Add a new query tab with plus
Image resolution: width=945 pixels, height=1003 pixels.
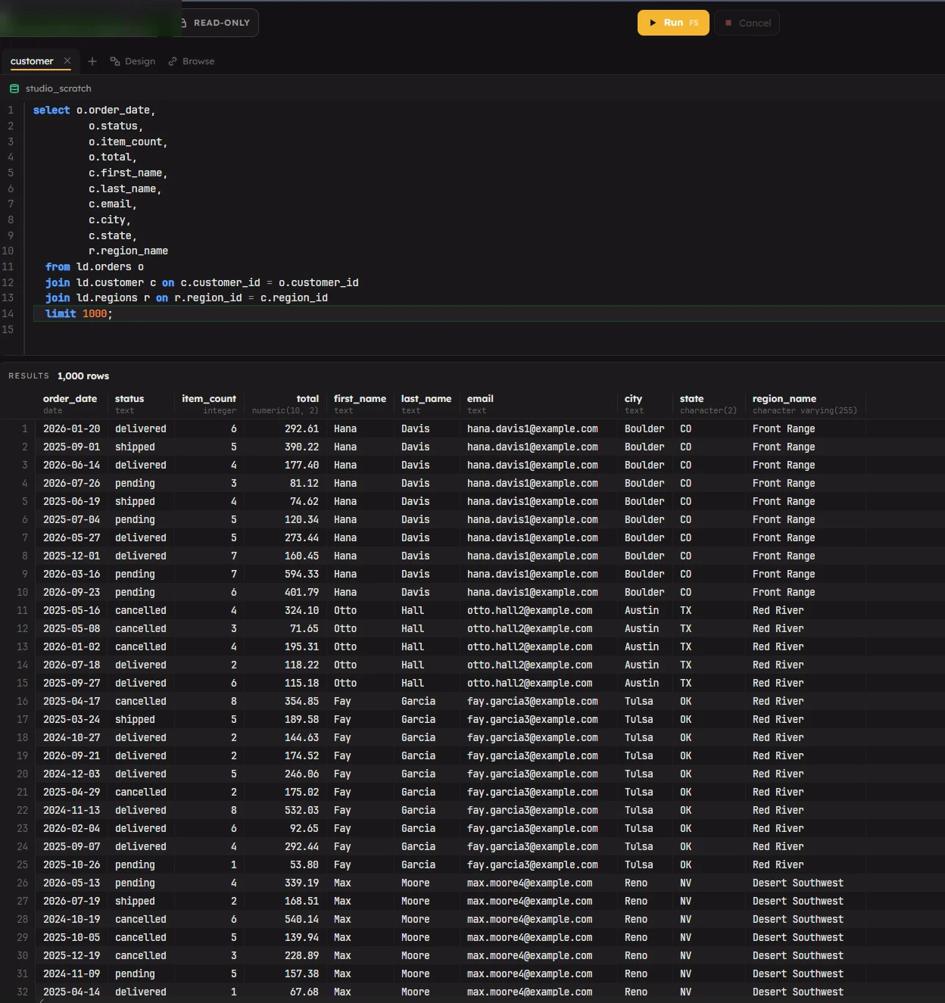click(92, 61)
